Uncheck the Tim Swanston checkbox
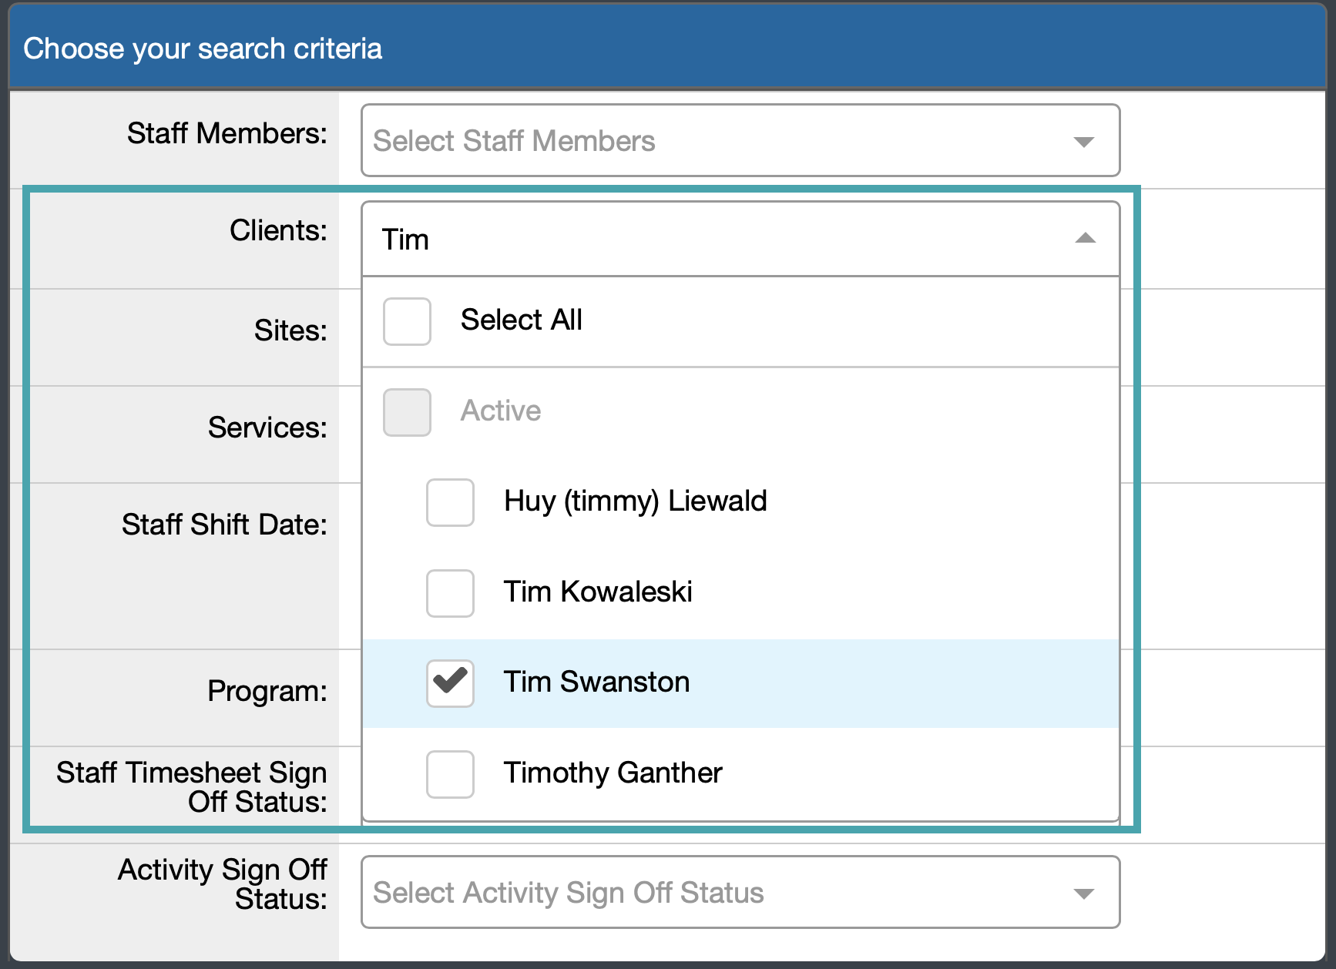The height and width of the screenshot is (969, 1336). point(450,683)
